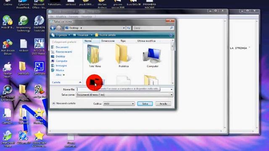Open Adobe Photoshop desktop shortcut
Image resolution: width=269 pixels, height=151 pixels.
[x=39, y=116]
